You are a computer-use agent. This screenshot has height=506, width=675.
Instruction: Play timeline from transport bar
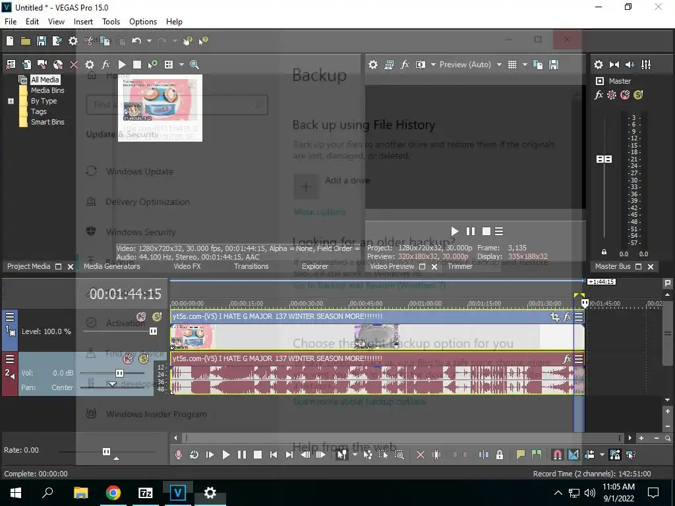tap(225, 455)
